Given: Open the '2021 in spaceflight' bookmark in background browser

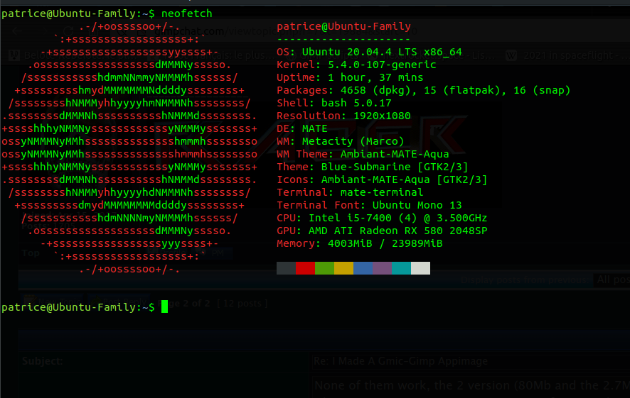Looking at the screenshot, I should point(567,55).
